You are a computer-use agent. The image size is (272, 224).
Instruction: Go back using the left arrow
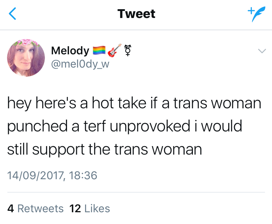click(13, 14)
